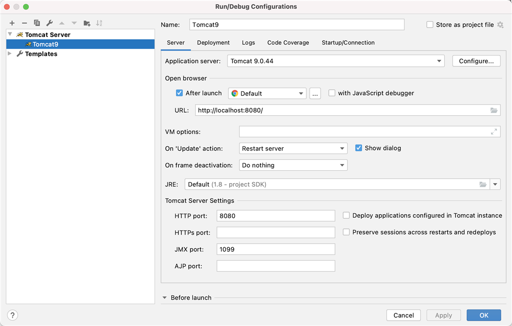The image size is (512, 326).
Task: Copy the selected configuration
Action: click(37, 23)
